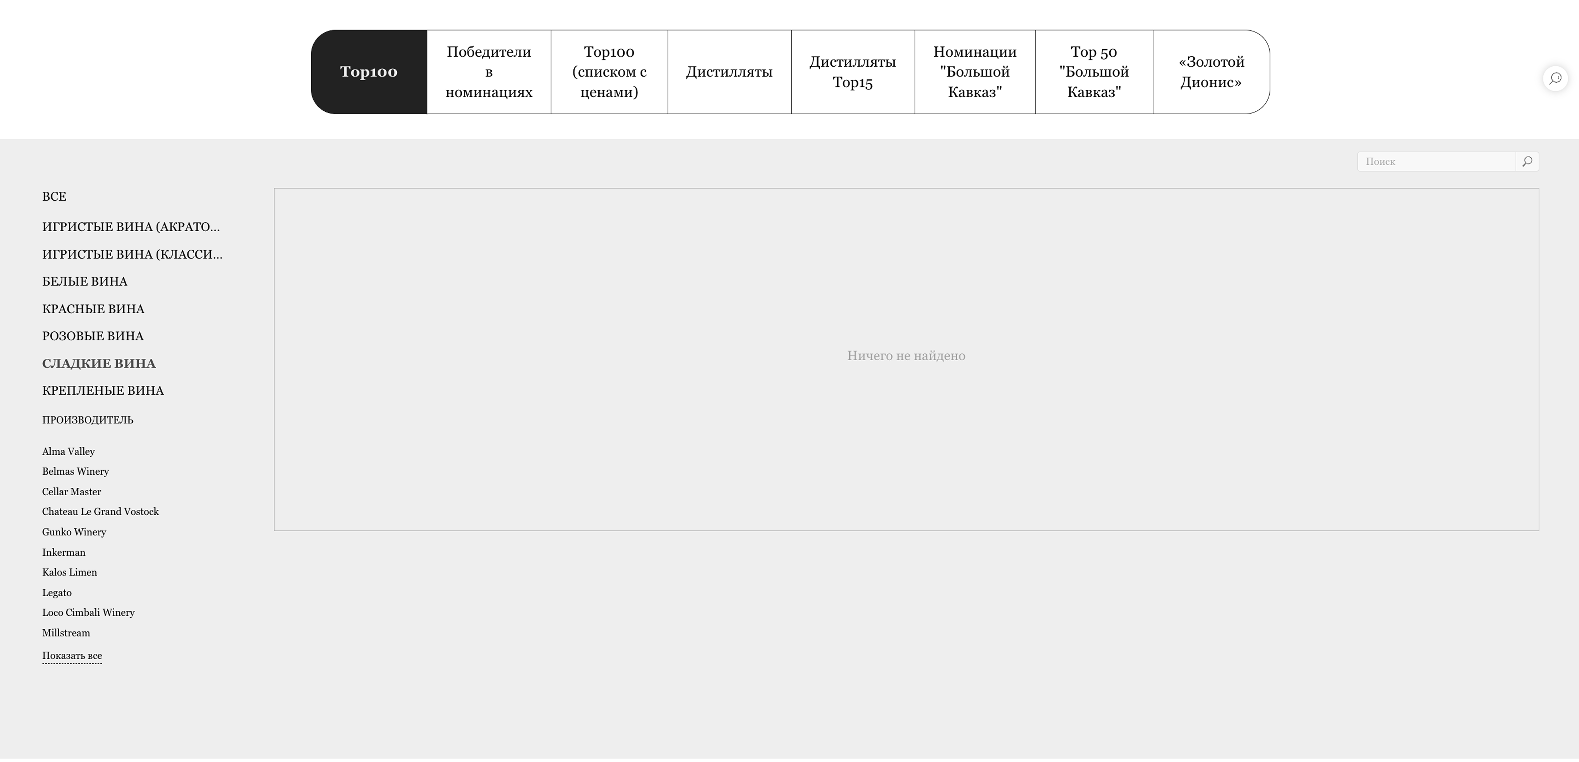1579x762 pixels.
Task: Select the Дистилляты tab
Action: coord(729,72)
